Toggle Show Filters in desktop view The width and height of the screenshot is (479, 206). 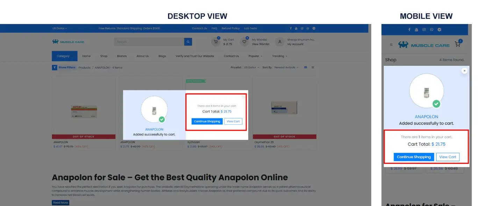[64, 67]
